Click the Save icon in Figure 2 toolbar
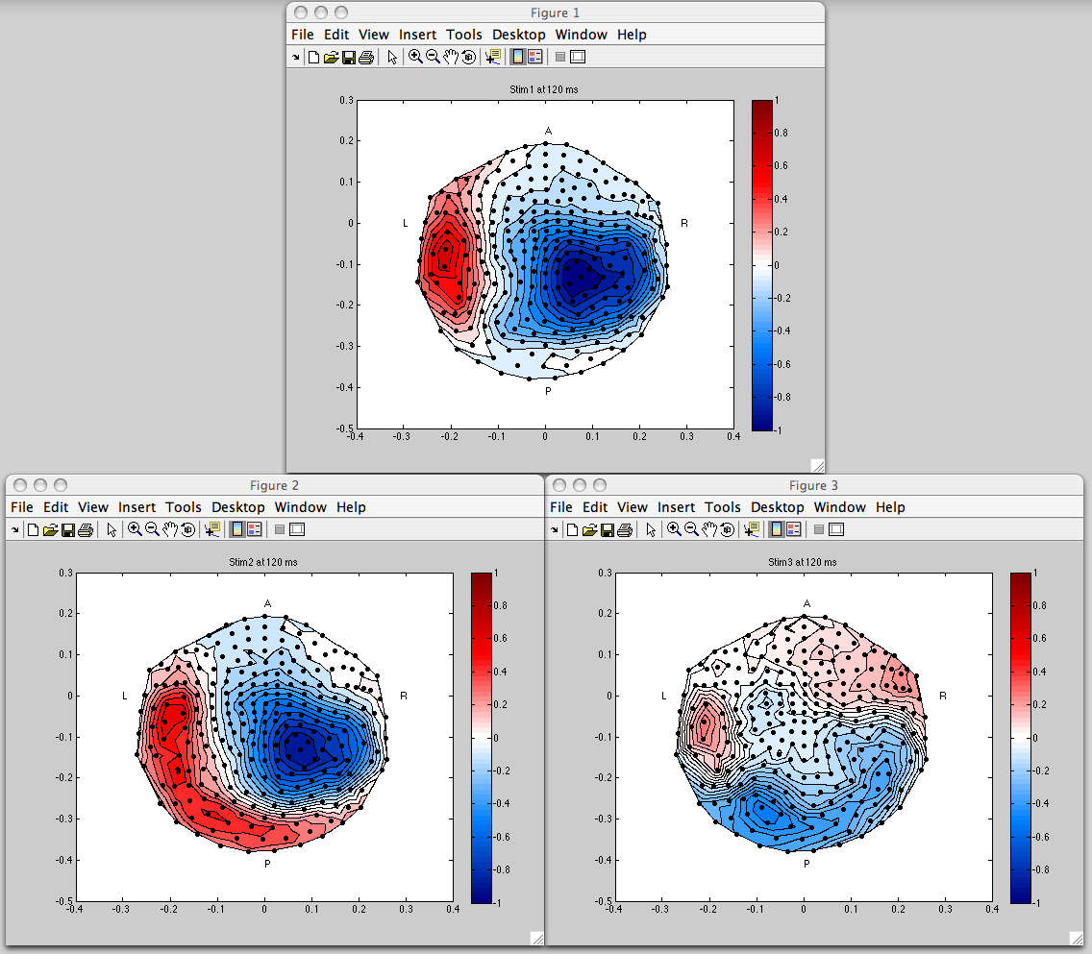Image resolution: width=1092 pixels, height=954 pixels. click(68, 529)
